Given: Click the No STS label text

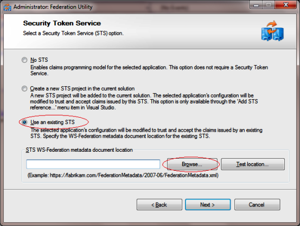Looking at the screenshot, I should (x=39, y=60).
